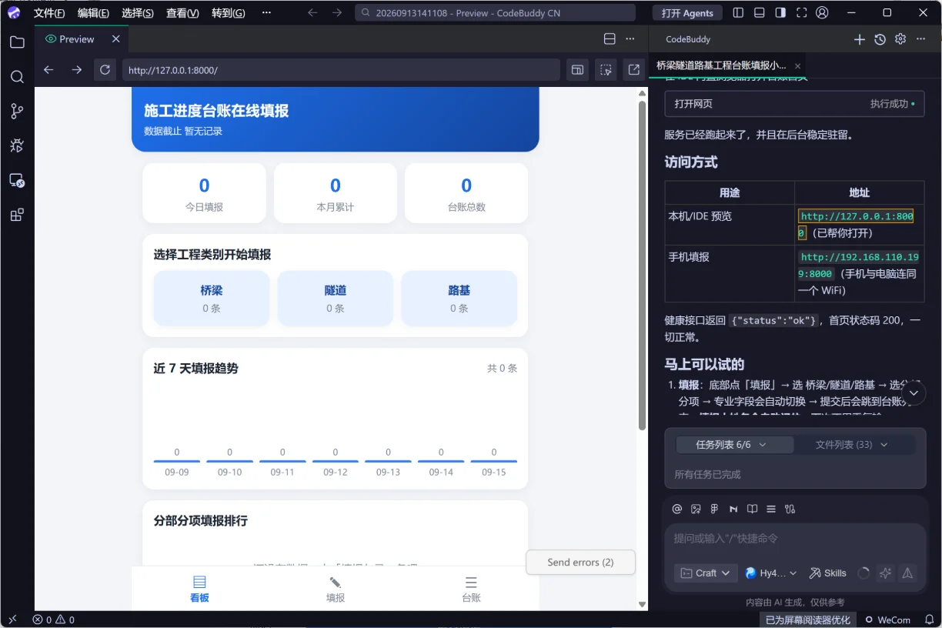Click the send message arrow icon
942x628 pixels.
point(907,573)
